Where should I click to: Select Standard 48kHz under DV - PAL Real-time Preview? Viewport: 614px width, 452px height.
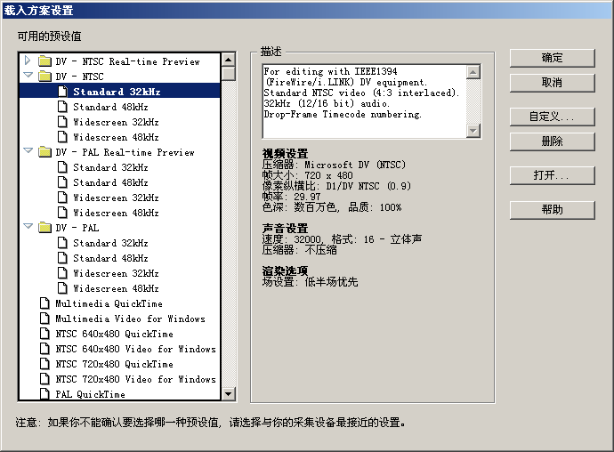pos(111,182)
